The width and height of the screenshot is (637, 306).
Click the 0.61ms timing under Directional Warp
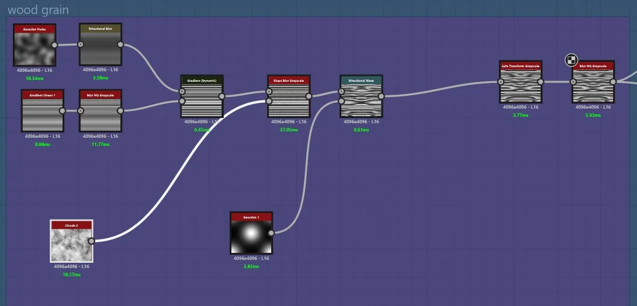[x=361, y=130]
